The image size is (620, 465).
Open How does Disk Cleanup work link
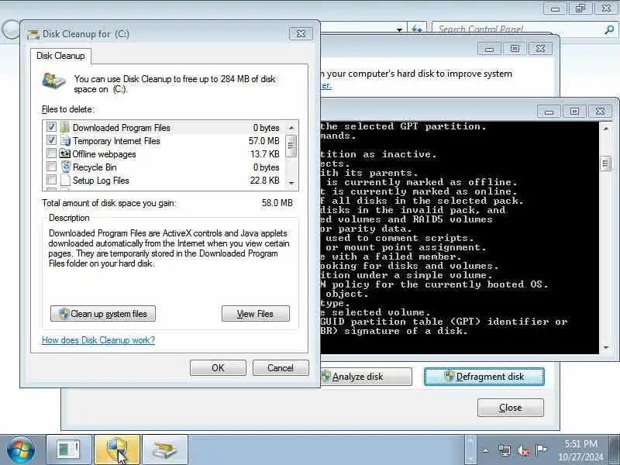98,340
